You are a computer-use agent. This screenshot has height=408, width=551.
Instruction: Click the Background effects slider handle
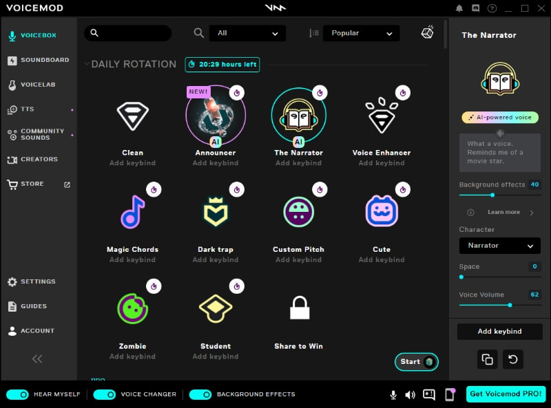pyautogui.click(x=492, y=195)
